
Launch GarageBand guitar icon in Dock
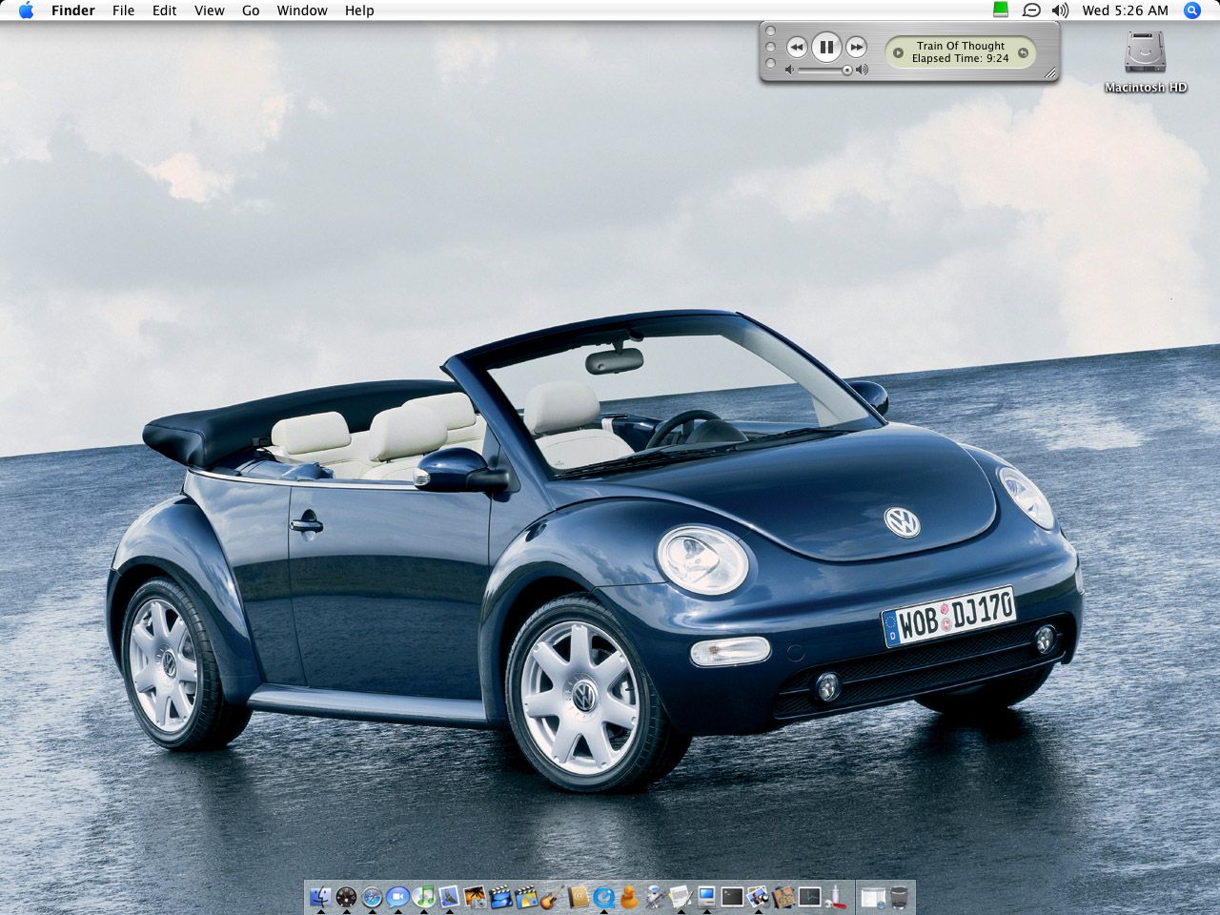click(x=551, y=897)
